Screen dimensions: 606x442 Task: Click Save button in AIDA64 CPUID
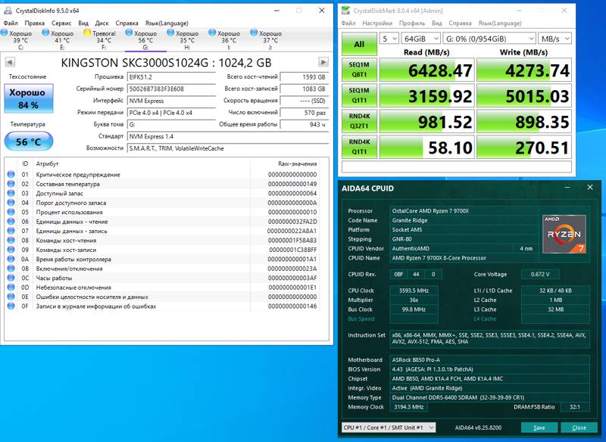[539, 428]
